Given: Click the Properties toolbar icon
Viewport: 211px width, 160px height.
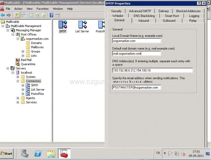Looking at the screenshot, I should [31, 15].
